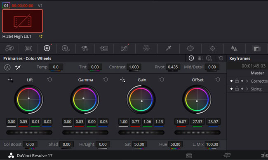Screen dimensions: 268x160
Task: Enable Auto Balance button
Action: 7,67
